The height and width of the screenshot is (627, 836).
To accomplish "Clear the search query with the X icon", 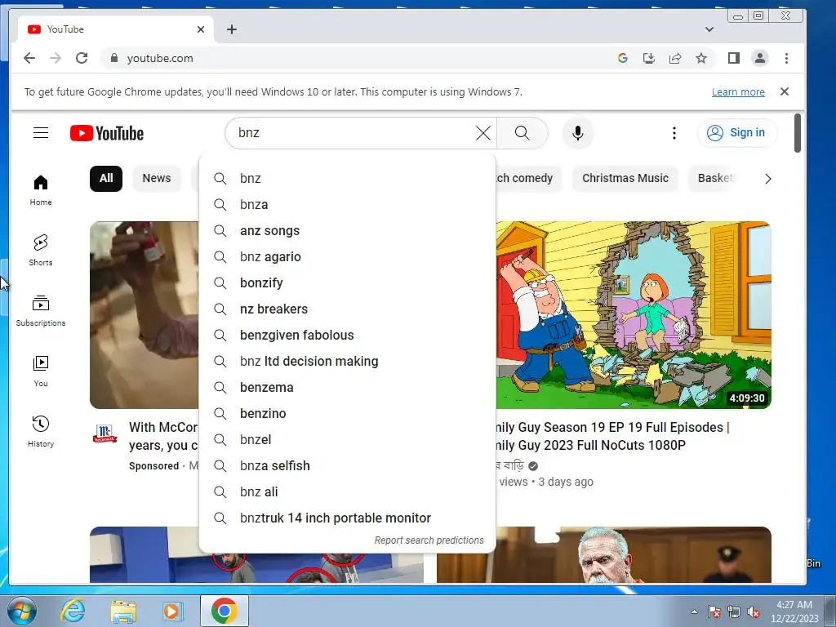I will coord(483,133).
